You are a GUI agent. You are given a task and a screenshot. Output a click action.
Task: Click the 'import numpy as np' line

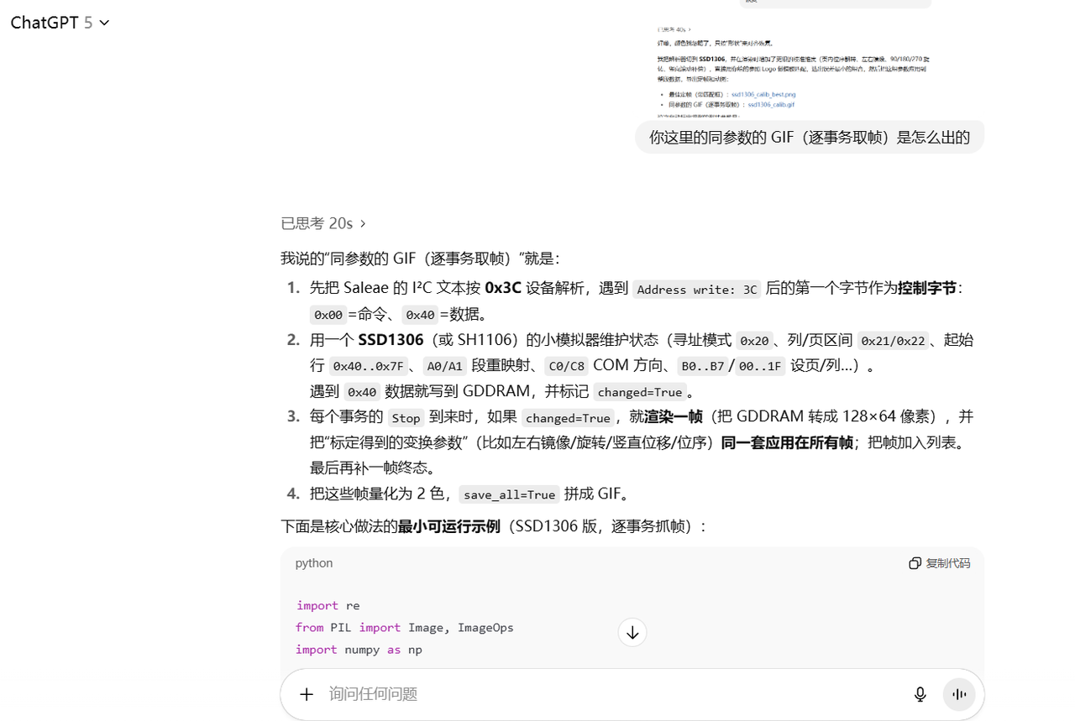tap(359, 649)
